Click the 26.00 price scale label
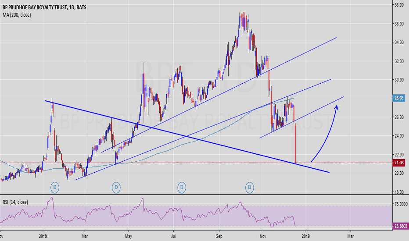Image resolution: width=409 pixels, height=241 pixels. (399, 117)
